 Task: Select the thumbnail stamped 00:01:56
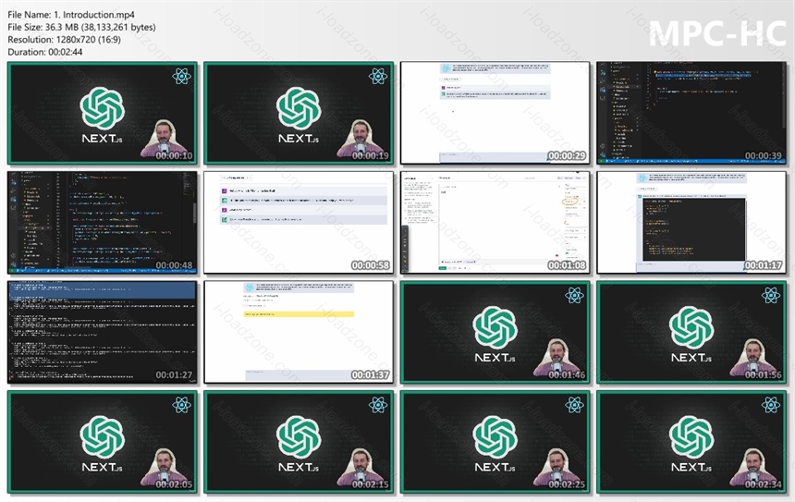tap(691, 332)
